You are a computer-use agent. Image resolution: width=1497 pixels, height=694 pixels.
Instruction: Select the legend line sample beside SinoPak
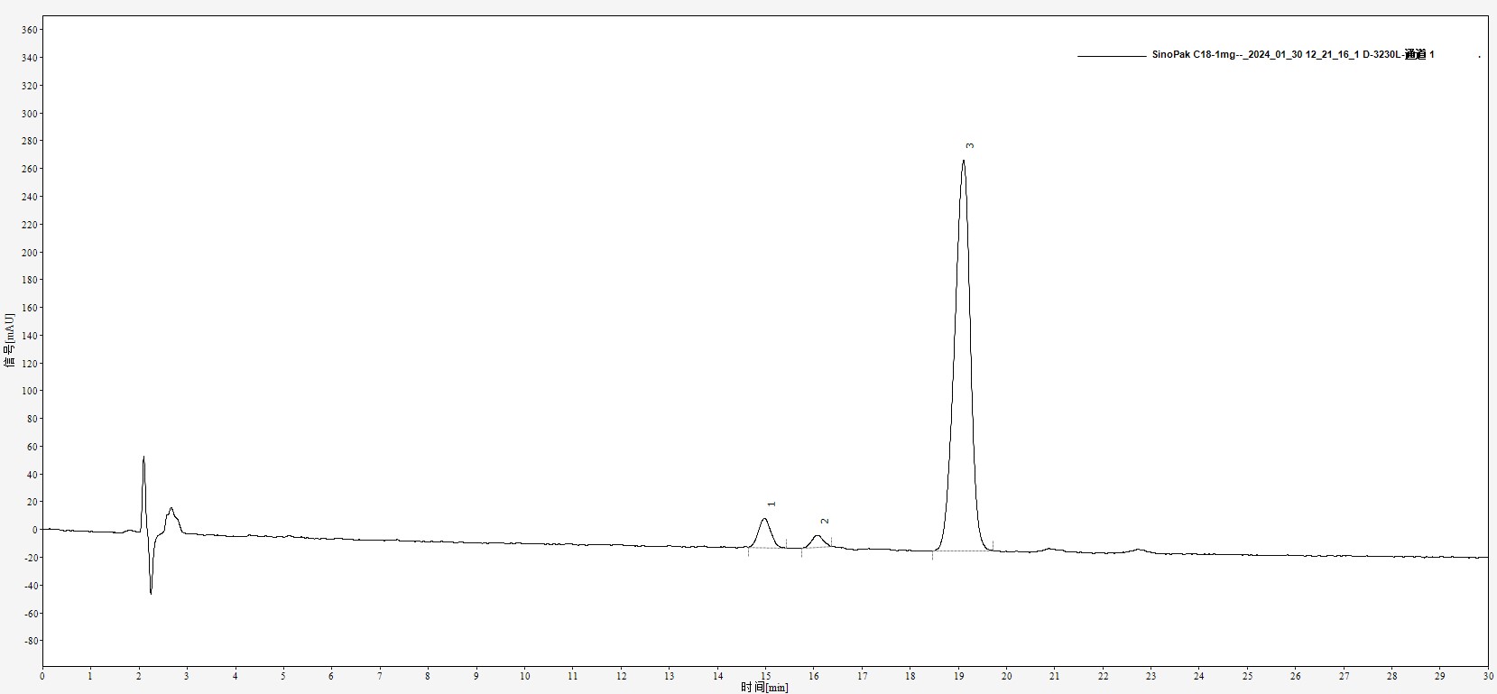[x=1110, y=56]
